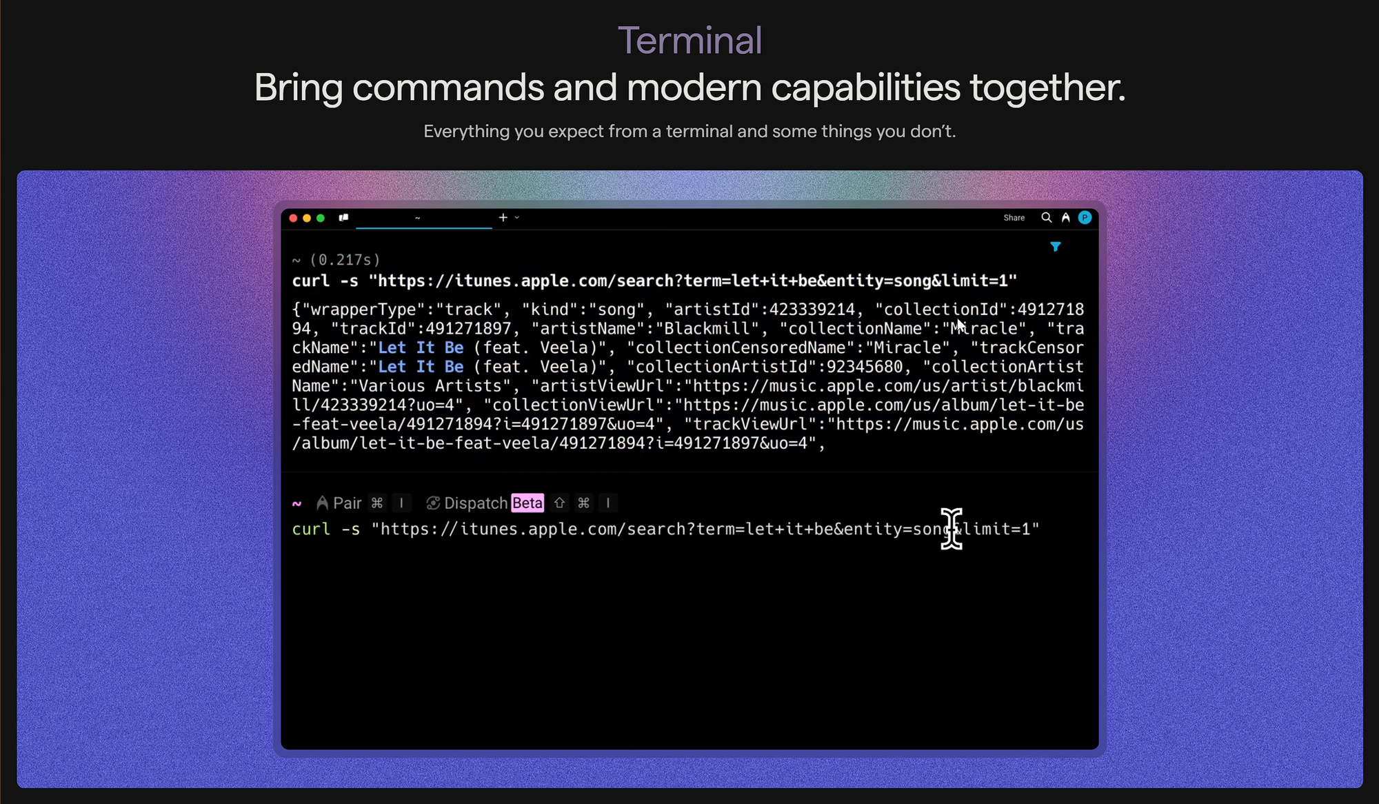Click the Dispatch orbit icon
This screenshot has height=804, width=1379.
point(433,503)
